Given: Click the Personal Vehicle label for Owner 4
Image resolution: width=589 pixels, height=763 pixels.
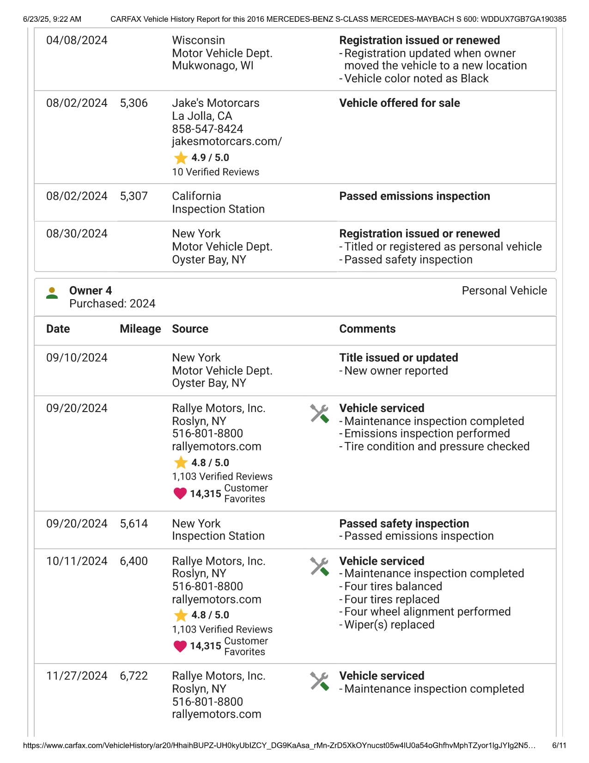Looking at the screenshot, I should pyautogui.click(x=504, y=291).
